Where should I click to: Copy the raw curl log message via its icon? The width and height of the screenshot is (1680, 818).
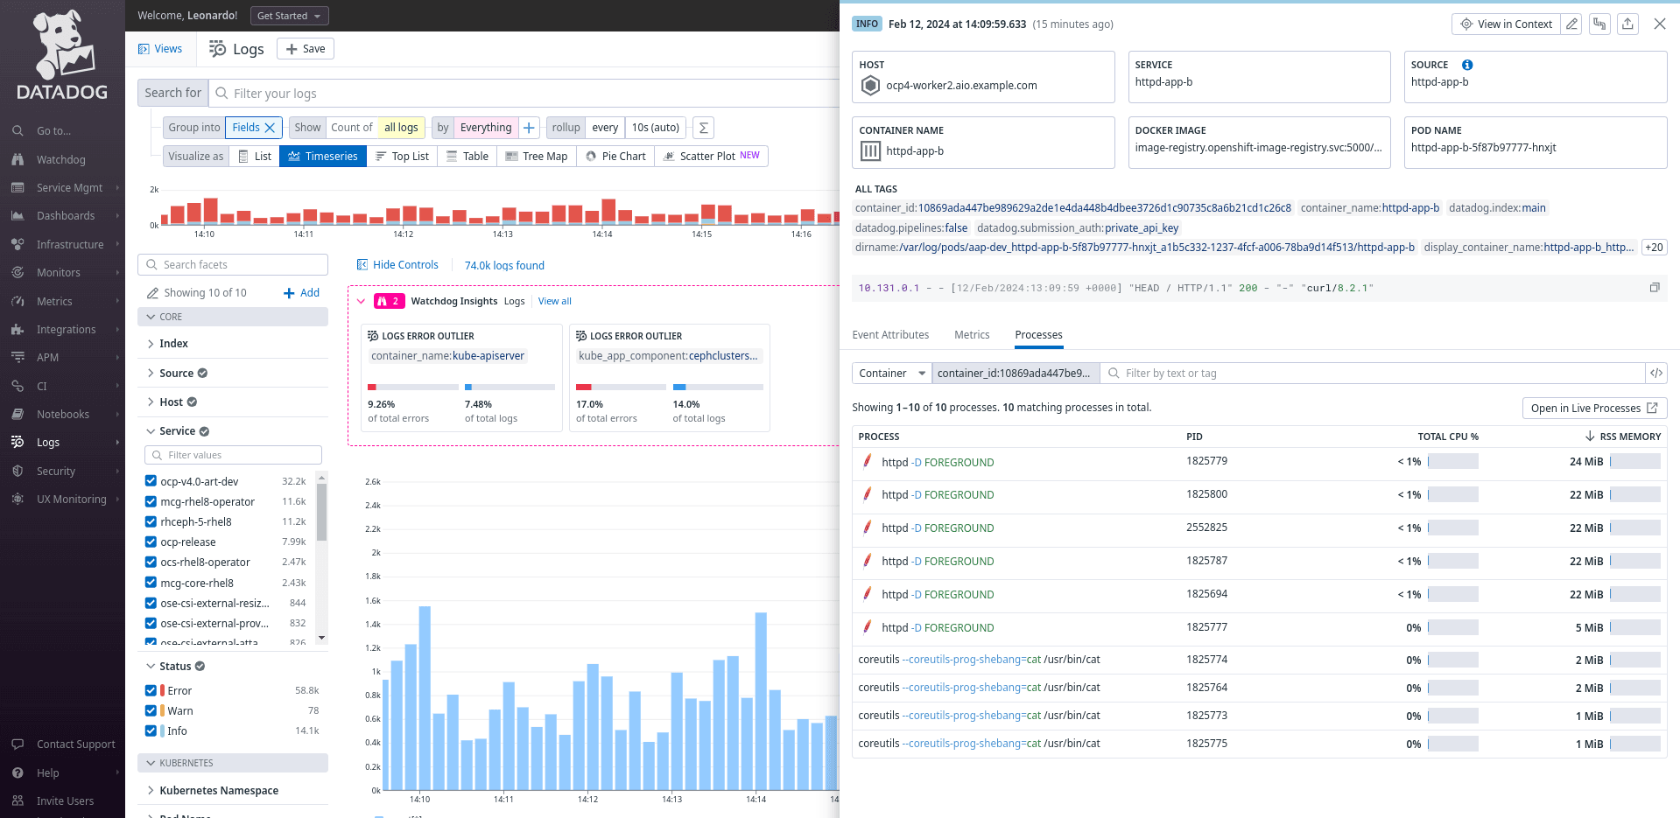(x=1655, y=287)
